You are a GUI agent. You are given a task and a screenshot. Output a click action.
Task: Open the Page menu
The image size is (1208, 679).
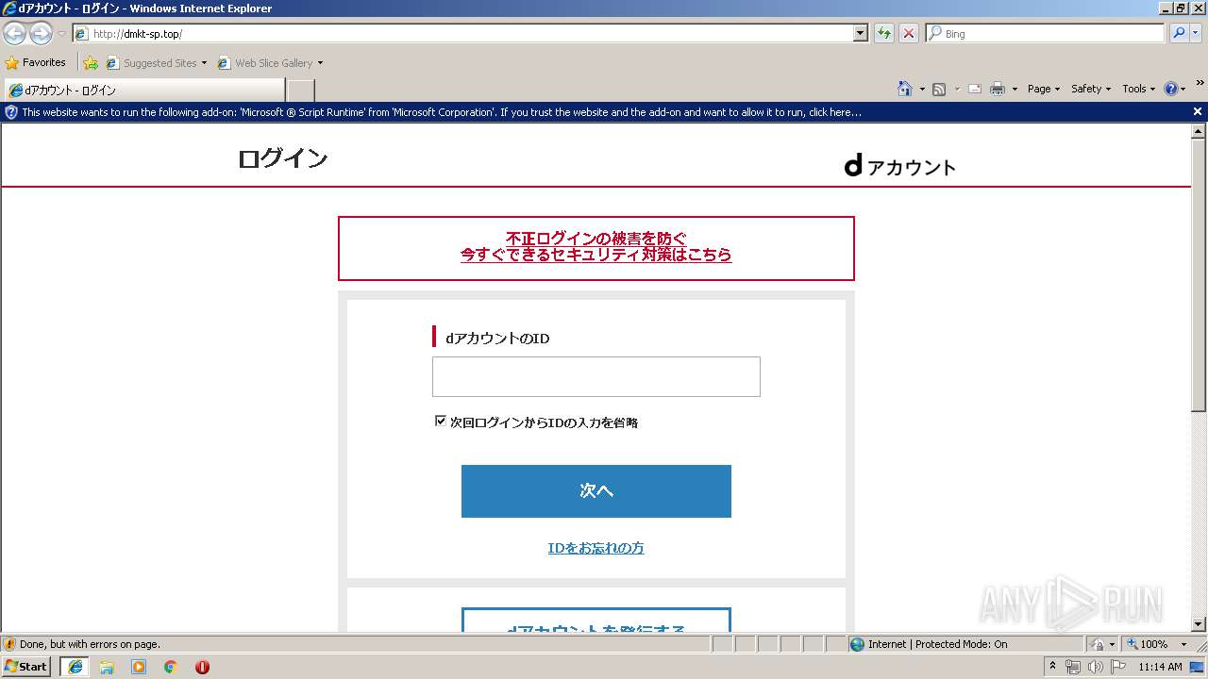tap(1044, 89)
